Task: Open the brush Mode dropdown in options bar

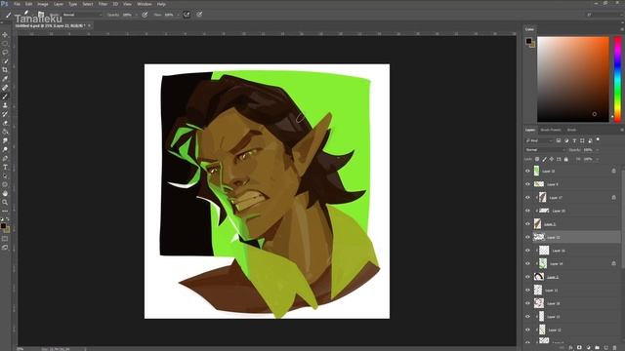Action: pos(83,15)
